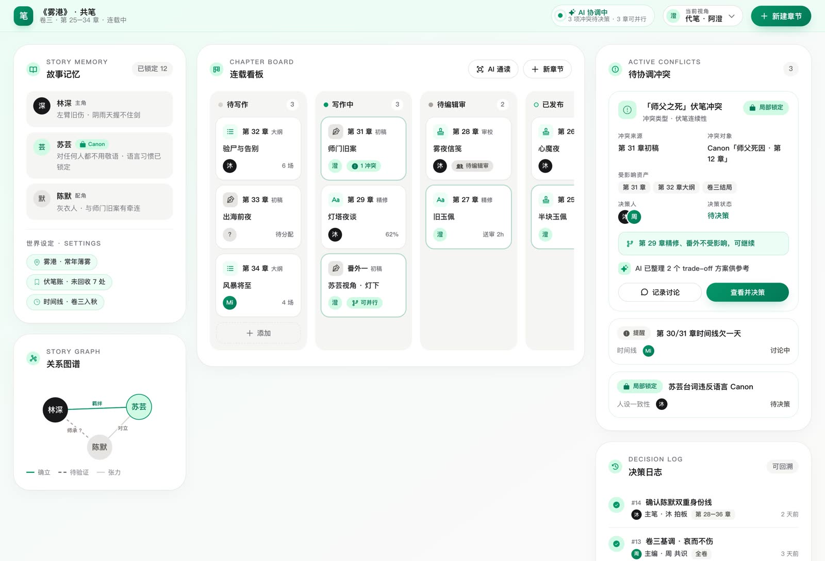Toggle the 局部锁定 badge on 师父之死 conflict
The image size is (825, 561).
[766, 107]
